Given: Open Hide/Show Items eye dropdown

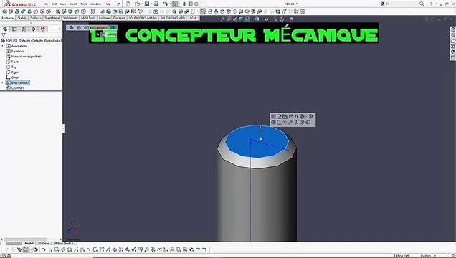Looking at the screenshot, I should 267,19.
